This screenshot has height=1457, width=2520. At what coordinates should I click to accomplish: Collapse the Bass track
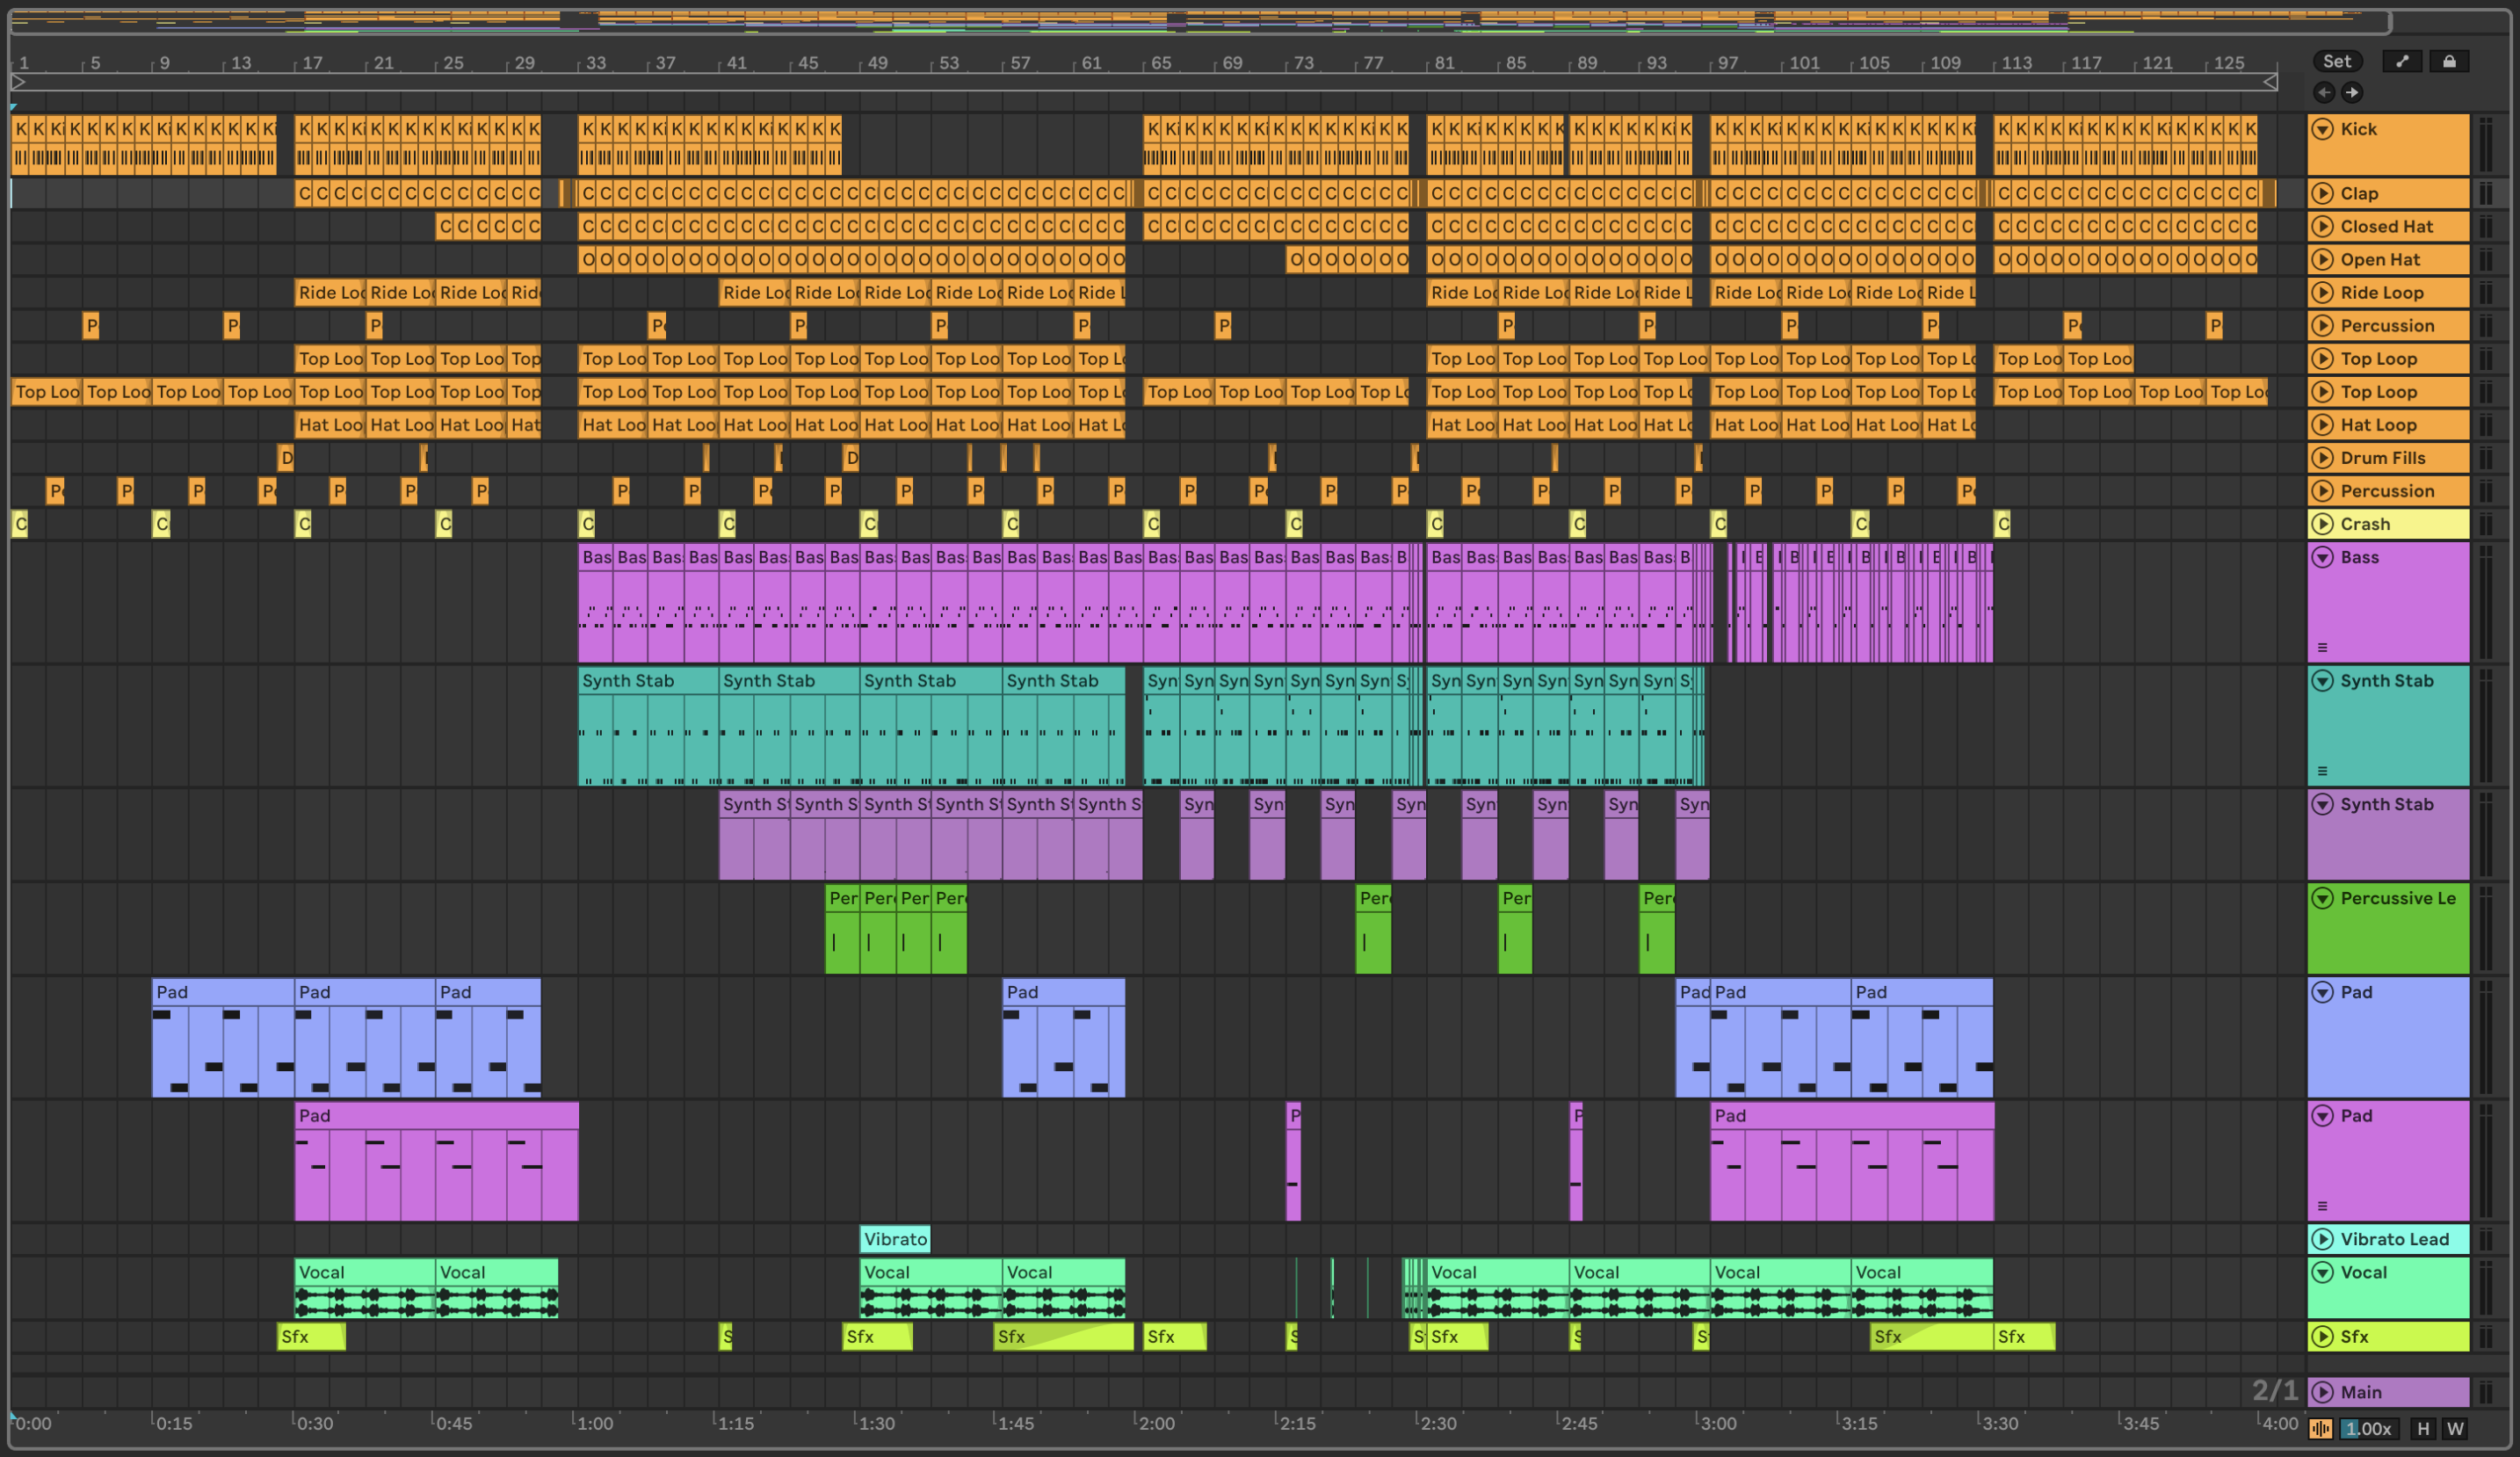[2323, 557]
